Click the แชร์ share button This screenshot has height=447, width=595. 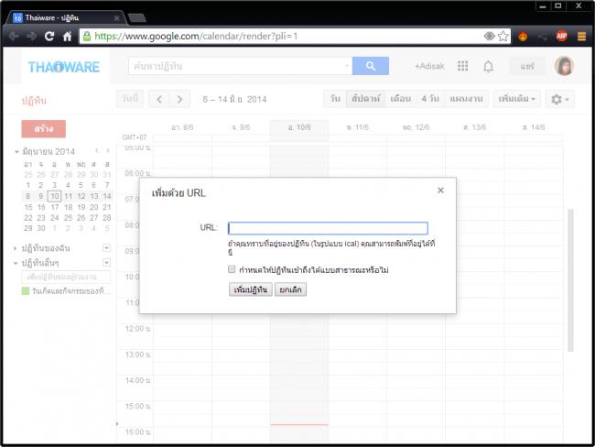527,66
